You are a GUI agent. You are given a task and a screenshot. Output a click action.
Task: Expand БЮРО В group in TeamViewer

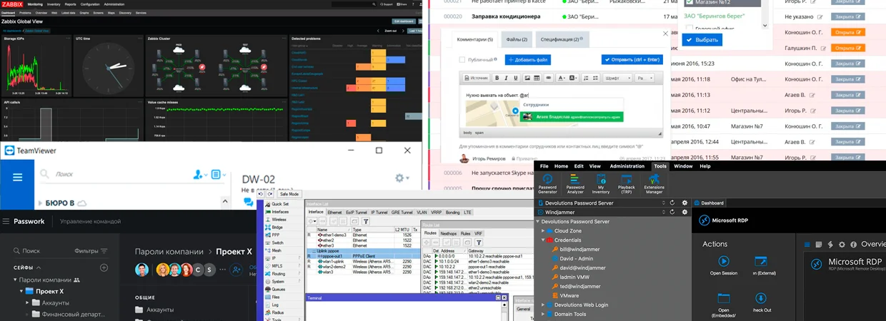click(x=39, y=203)
